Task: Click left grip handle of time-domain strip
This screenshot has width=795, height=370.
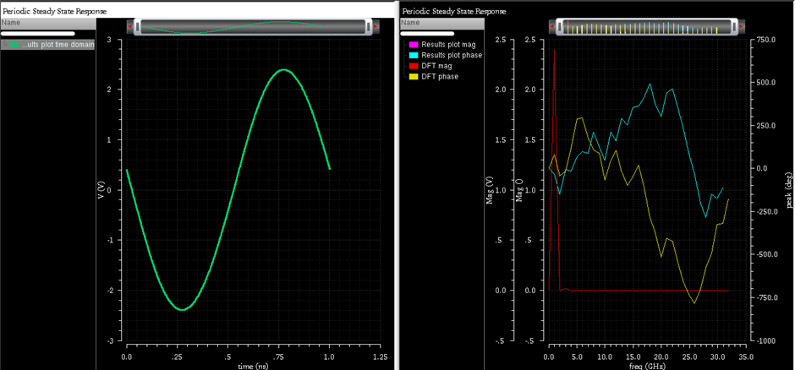Action: click(137, 27)
